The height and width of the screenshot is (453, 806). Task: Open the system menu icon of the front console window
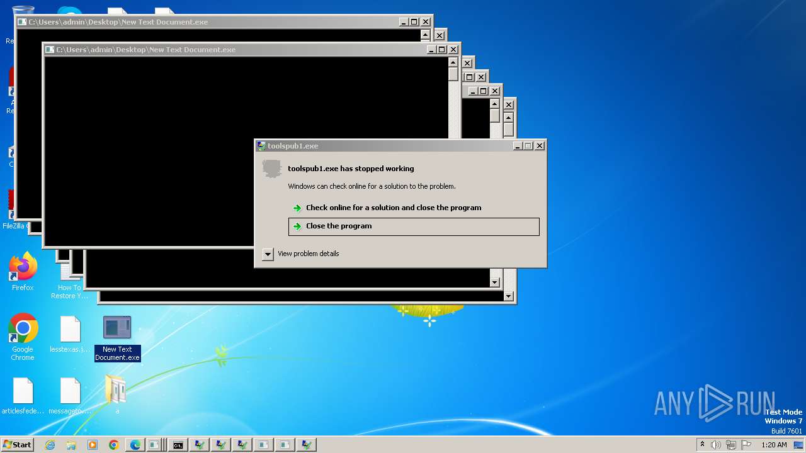pyautogui.click(x=50, y=50)
